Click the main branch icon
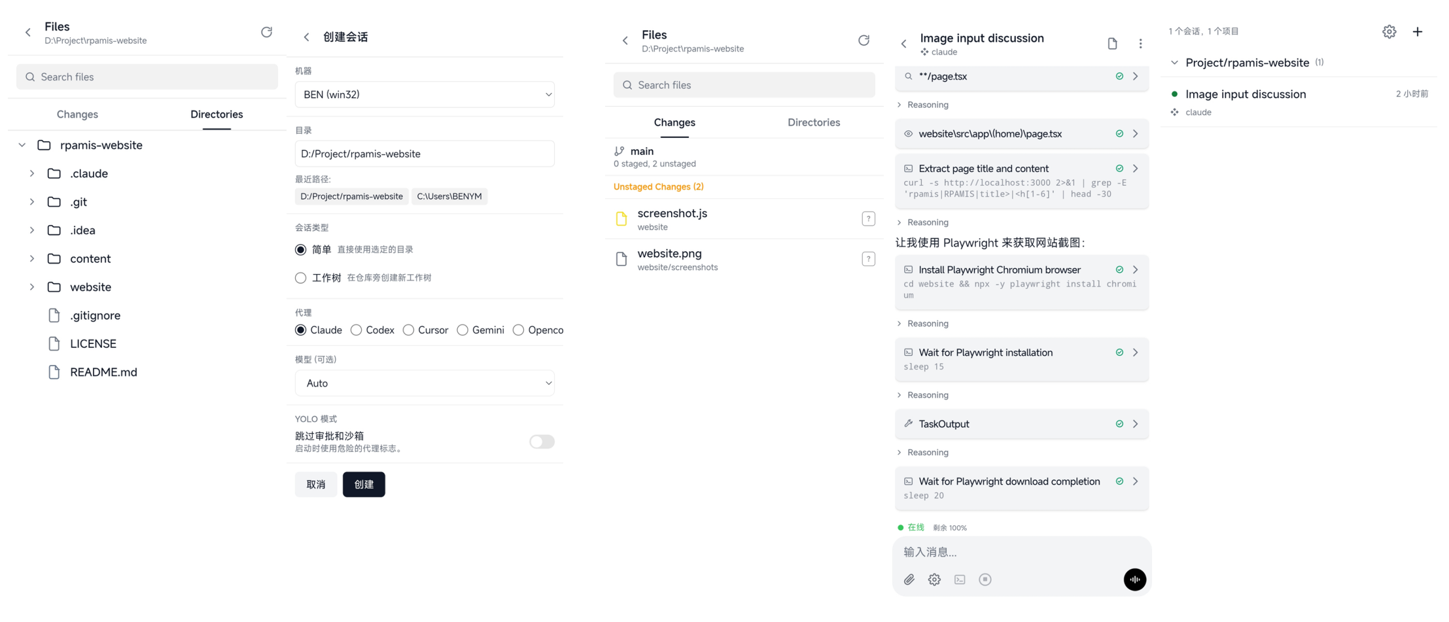Viewport: 1449px width, 622px height. [619, 151]
